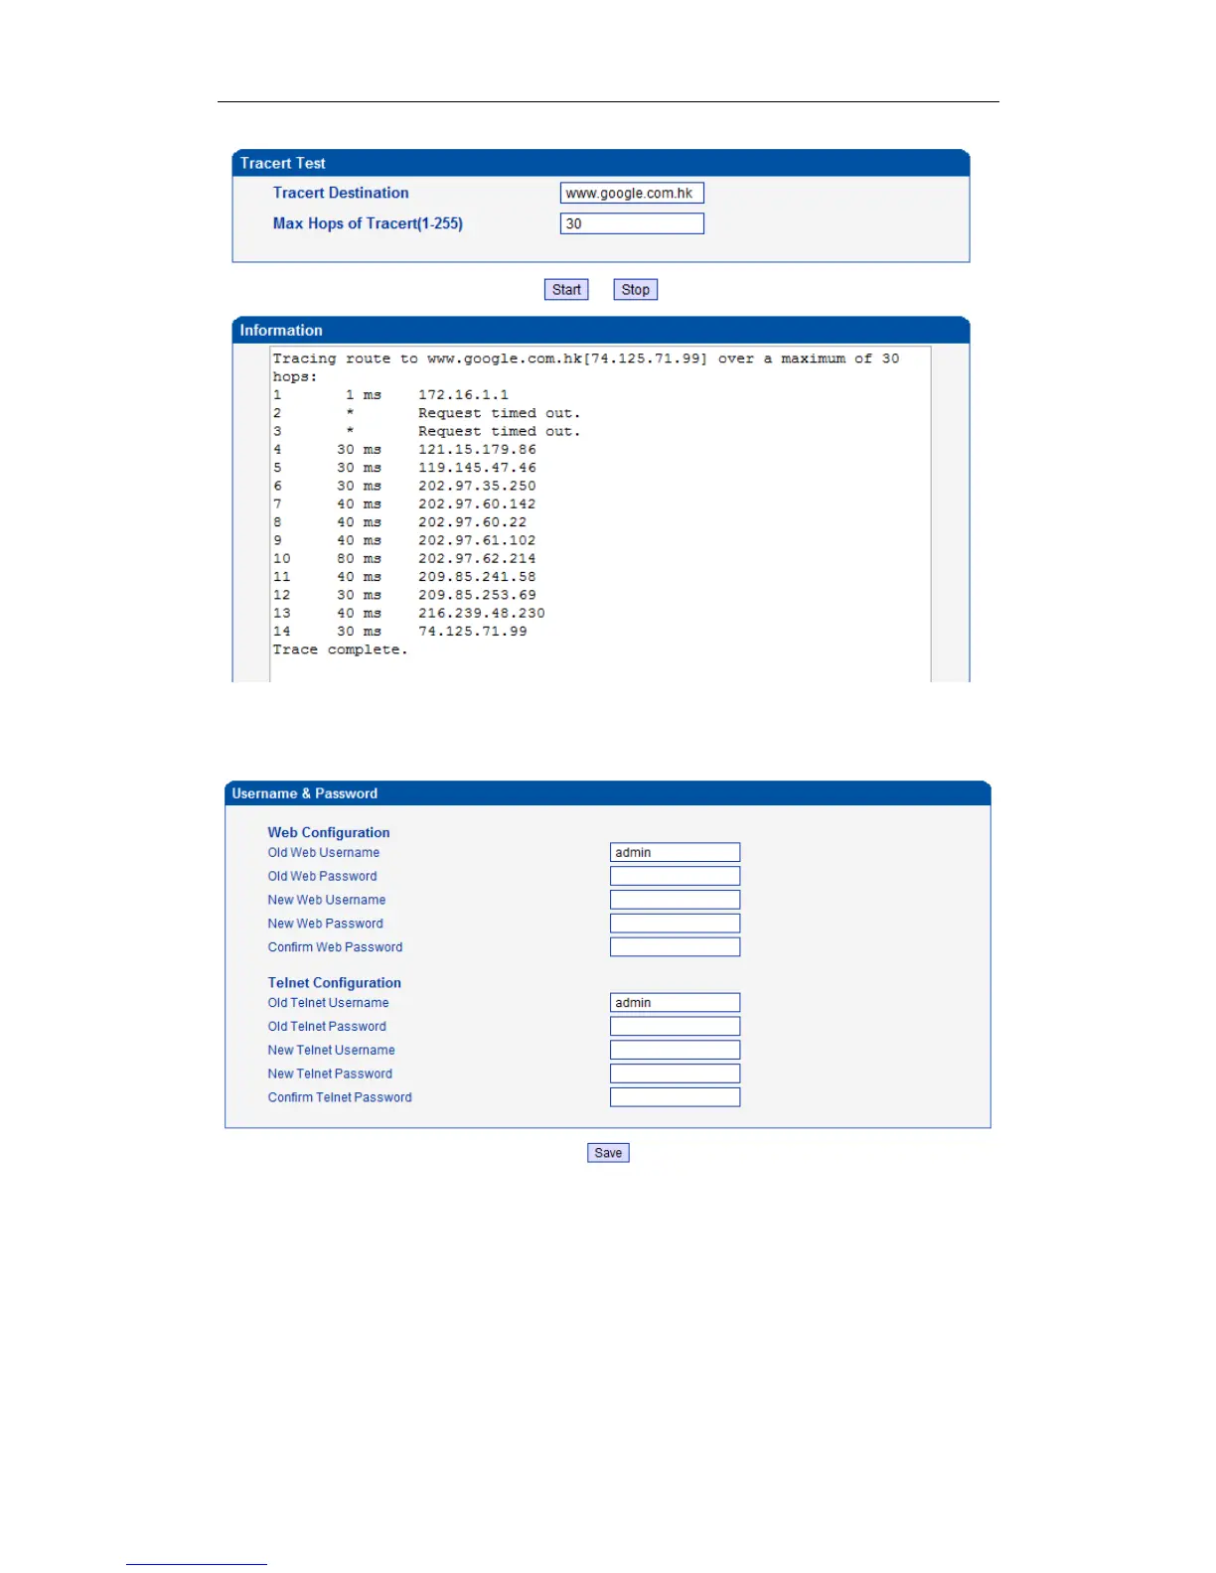Click hop 5 address 119.145.47.46
Screen dimensions: 1216x1573
477,468
